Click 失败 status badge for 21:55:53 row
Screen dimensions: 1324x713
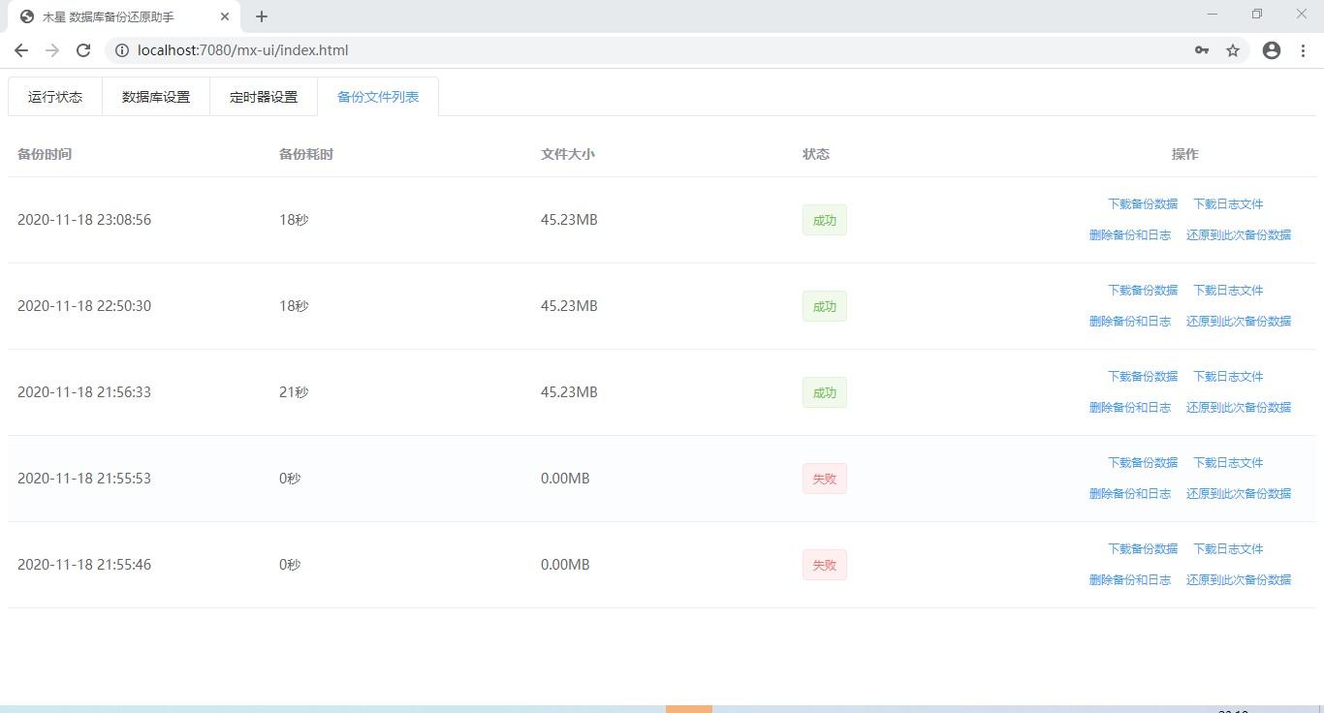(825, 479)
